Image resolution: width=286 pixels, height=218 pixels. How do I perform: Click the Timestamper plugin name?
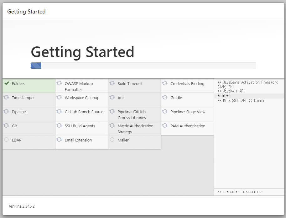point(23,98)
